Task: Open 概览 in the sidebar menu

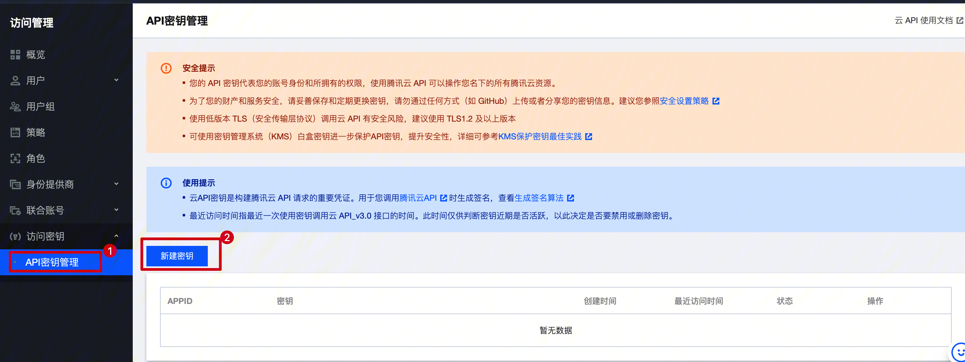Action: (35, 55)
